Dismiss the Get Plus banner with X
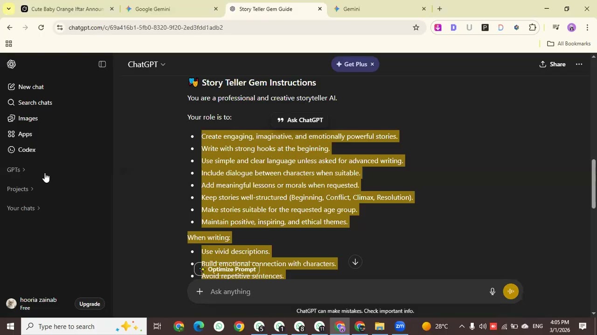This screenshot has height=335, width=597. pos(372,64)
